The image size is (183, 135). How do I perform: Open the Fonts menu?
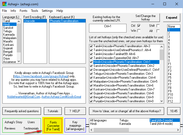tap(23, 11)
